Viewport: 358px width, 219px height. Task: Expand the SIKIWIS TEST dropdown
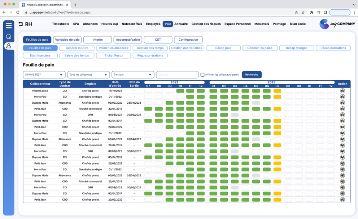point(44,75)
